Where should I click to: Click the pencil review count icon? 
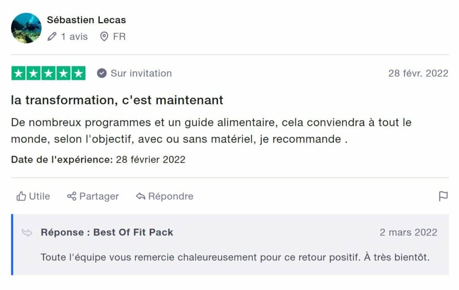pyautogui.click(x=52, y=36)
